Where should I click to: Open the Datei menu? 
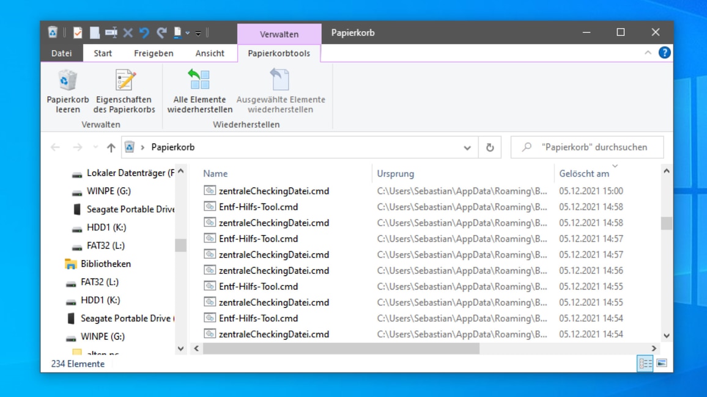(x=61, y=53)
